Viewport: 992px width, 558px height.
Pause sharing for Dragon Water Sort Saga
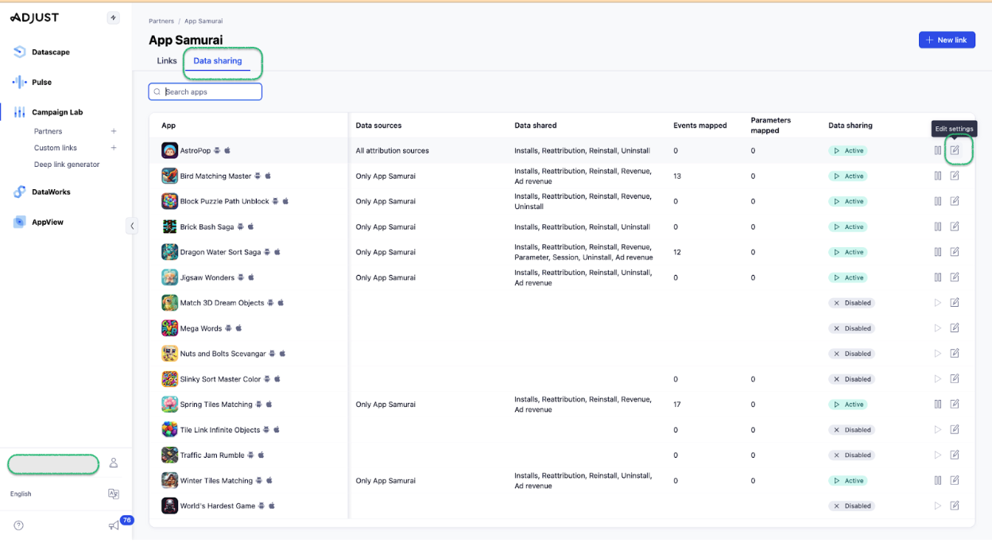[x=938, y=252]
